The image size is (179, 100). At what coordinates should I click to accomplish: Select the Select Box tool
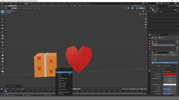3,12
